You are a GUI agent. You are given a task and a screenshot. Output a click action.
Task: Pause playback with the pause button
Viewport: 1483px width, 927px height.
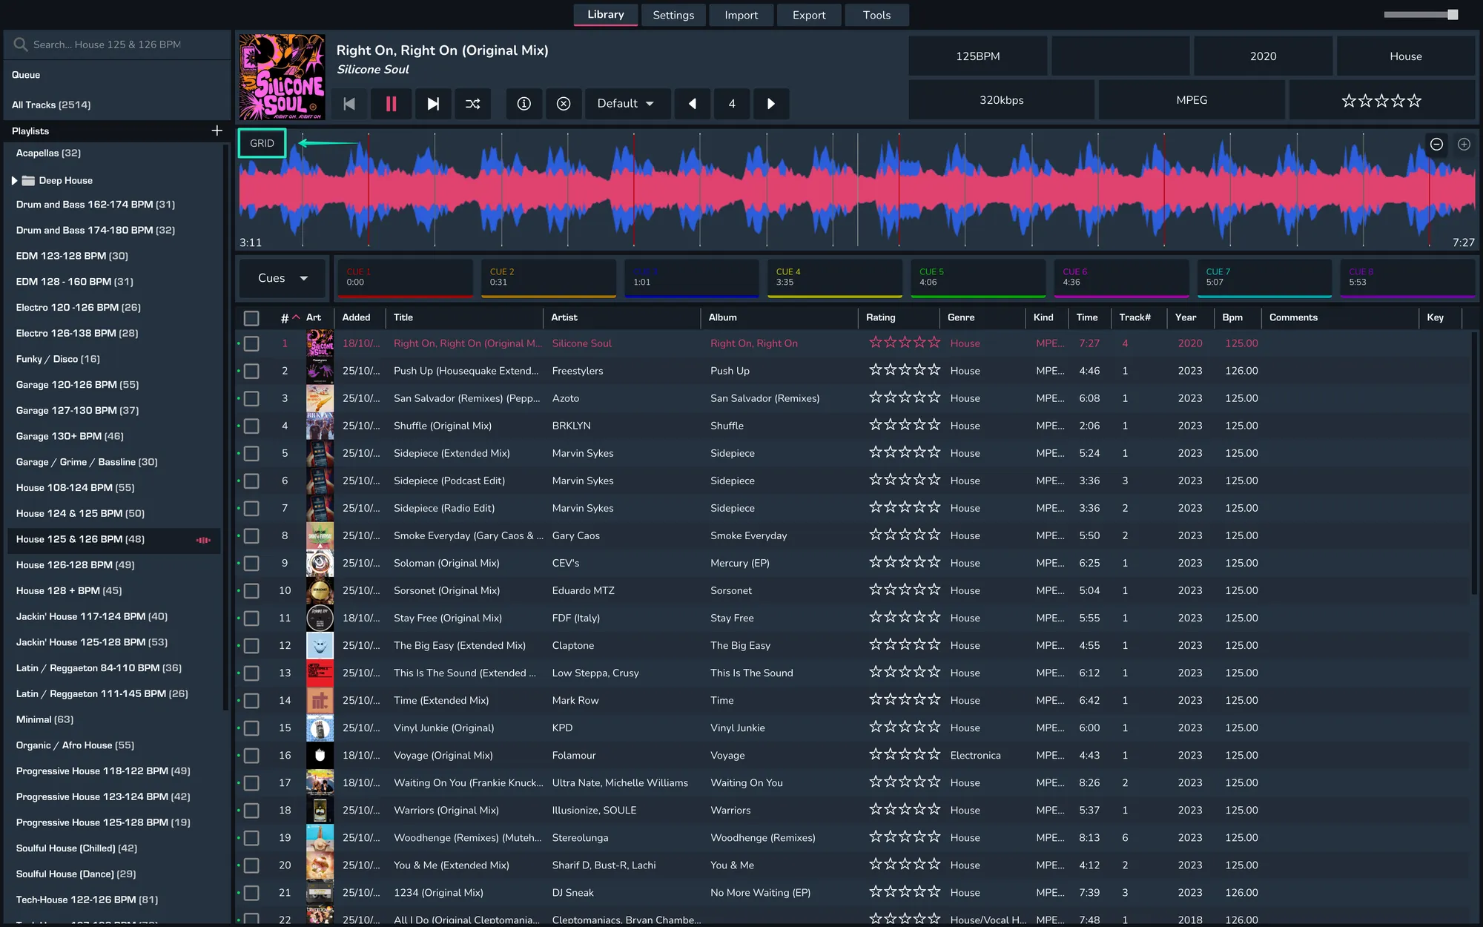pyautogui.click(x=391, y=104)
